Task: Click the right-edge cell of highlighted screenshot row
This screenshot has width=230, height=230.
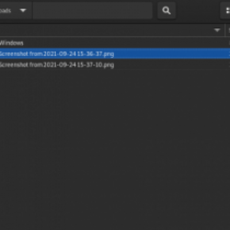Action: (229, 53)
